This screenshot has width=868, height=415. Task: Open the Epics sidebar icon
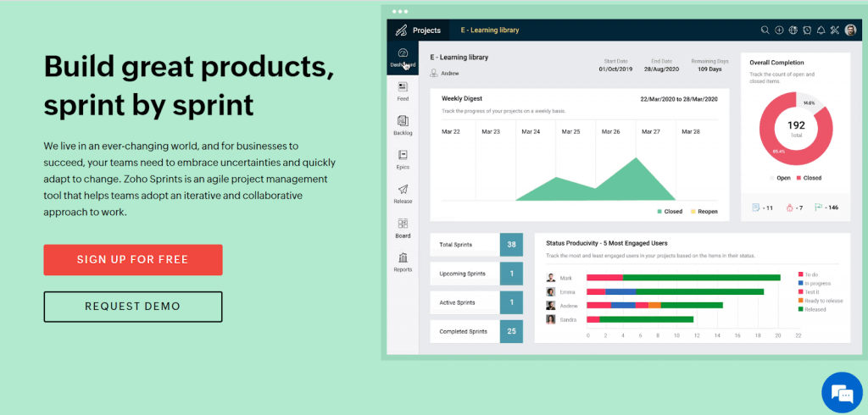pyautogui.click(x=403, y=155)
